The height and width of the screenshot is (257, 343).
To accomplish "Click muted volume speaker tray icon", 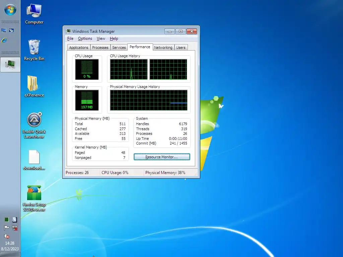I will pos(7,236).
